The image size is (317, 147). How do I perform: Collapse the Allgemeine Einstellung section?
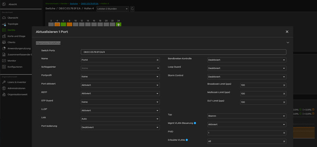coord(288,43)
